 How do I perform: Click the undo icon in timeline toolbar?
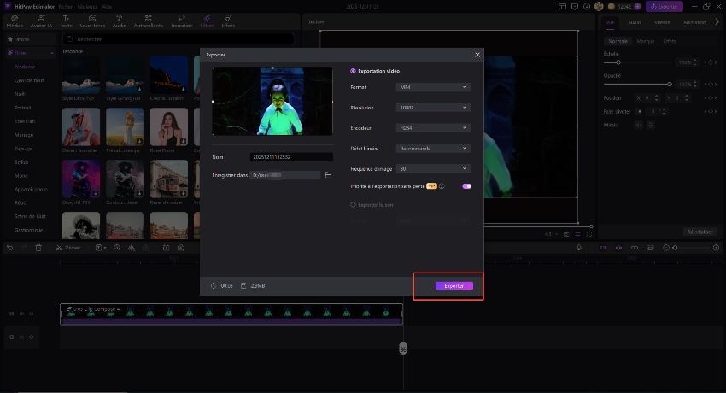[9, 248]
